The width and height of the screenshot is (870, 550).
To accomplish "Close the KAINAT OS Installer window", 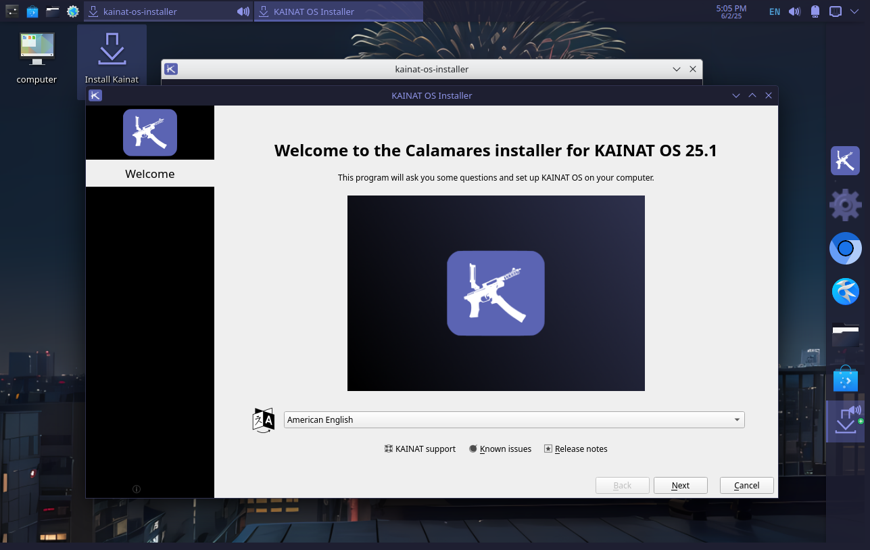I will pyautogui.click(x=769, y=95).
